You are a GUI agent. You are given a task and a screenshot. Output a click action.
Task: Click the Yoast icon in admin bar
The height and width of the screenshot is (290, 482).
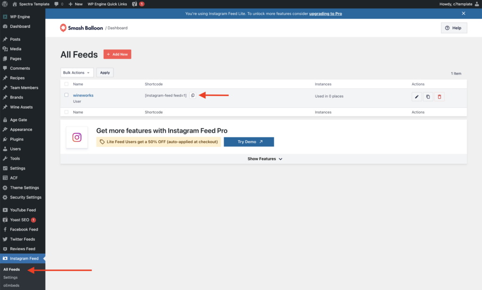coord(135,4)
